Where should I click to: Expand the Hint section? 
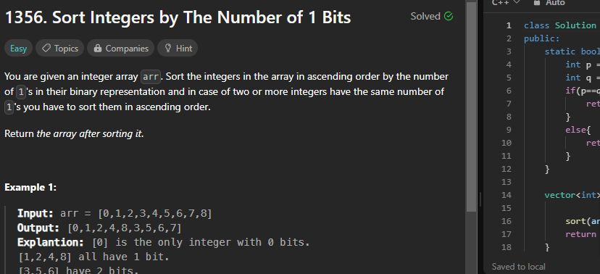tap(178, 49)
